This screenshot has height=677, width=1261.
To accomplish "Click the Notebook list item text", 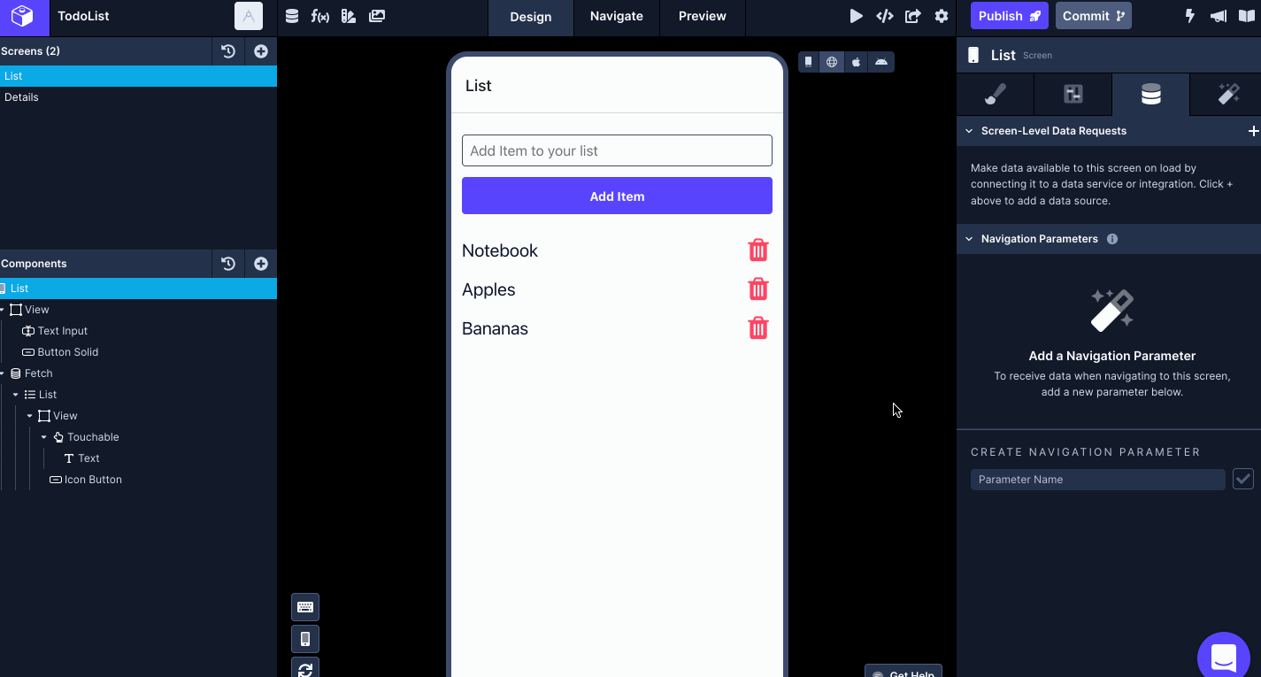I will (500, 250).
